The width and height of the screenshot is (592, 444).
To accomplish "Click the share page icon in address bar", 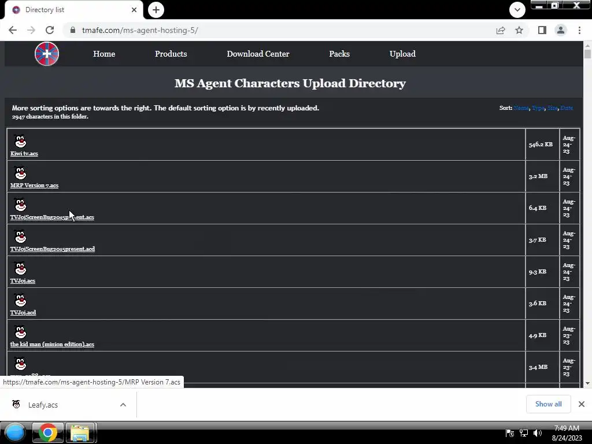I will pos(501,30).
